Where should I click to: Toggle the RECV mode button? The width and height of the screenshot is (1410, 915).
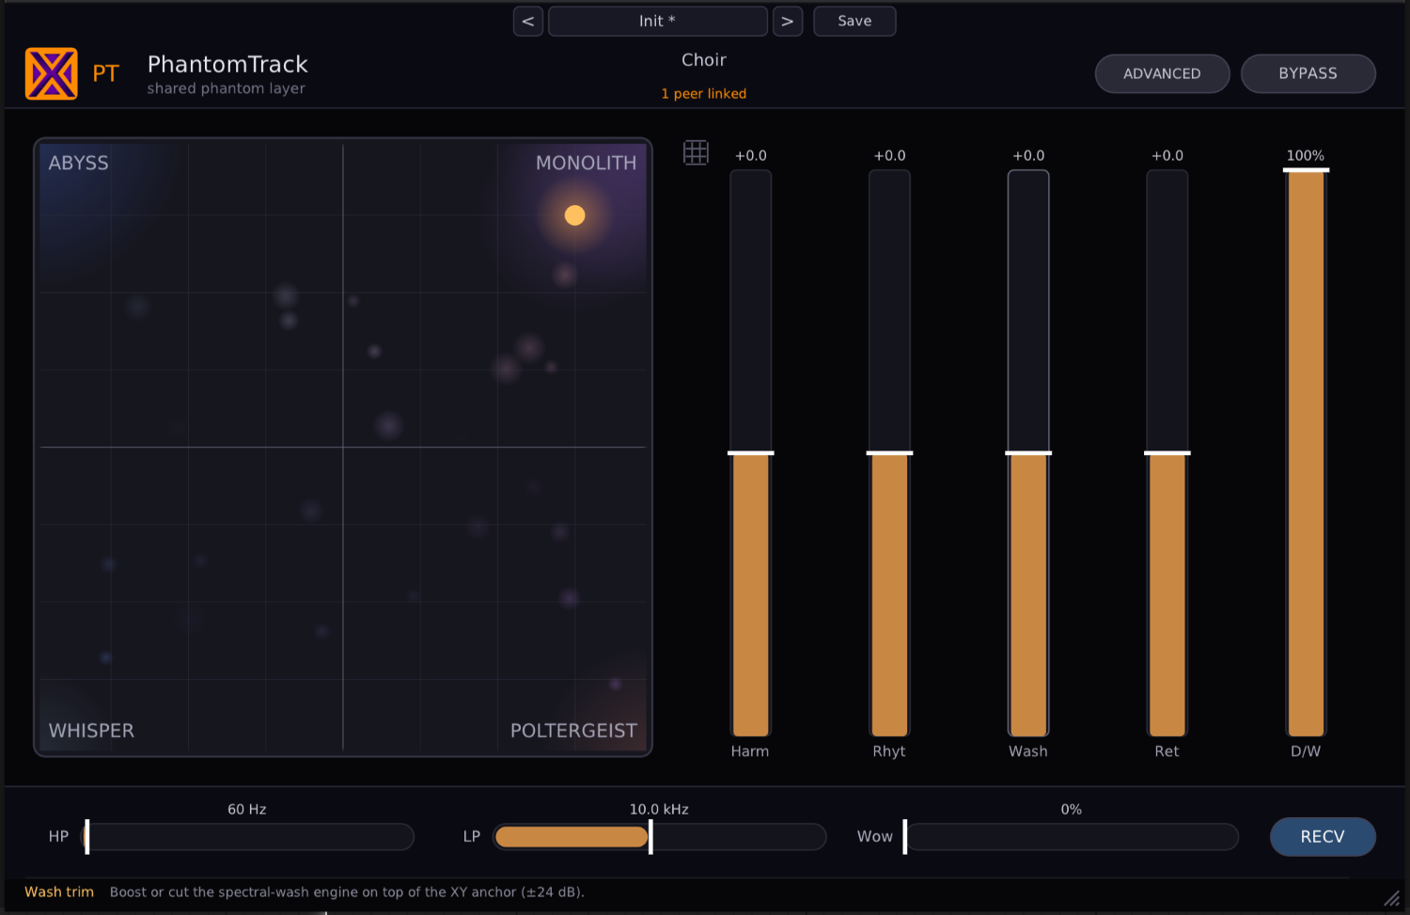1323,837
